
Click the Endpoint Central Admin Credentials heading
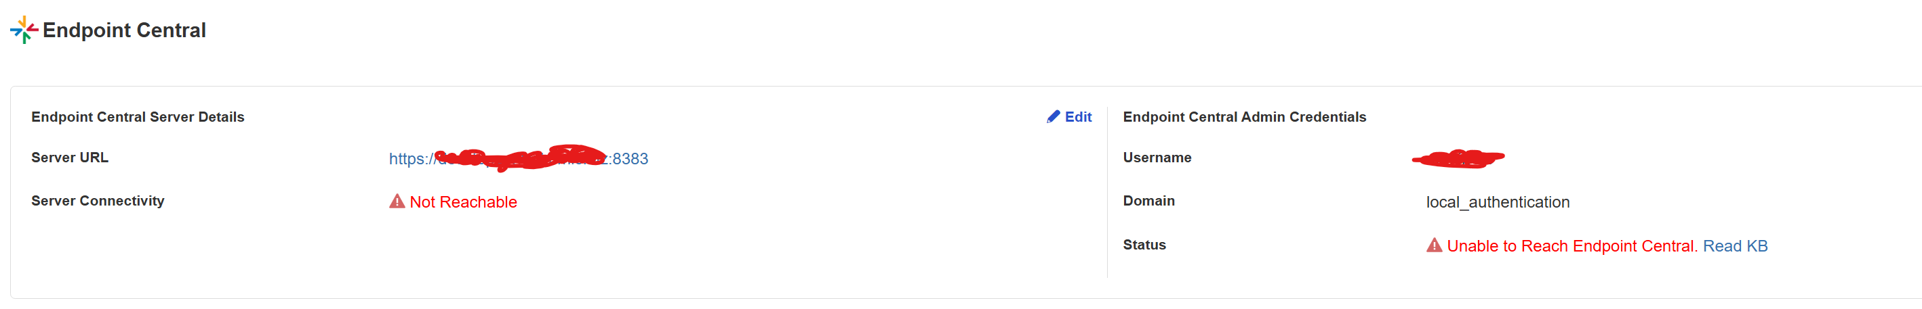click(x=1244, y=117)
